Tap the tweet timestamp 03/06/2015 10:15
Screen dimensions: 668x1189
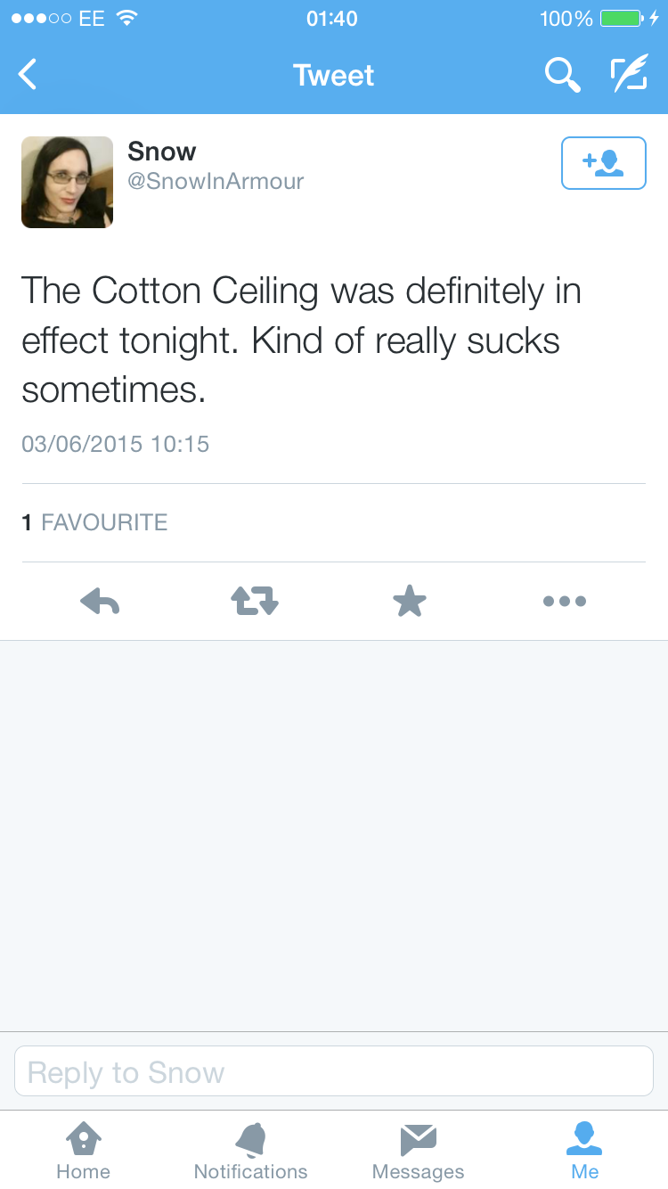coord(116,444)
